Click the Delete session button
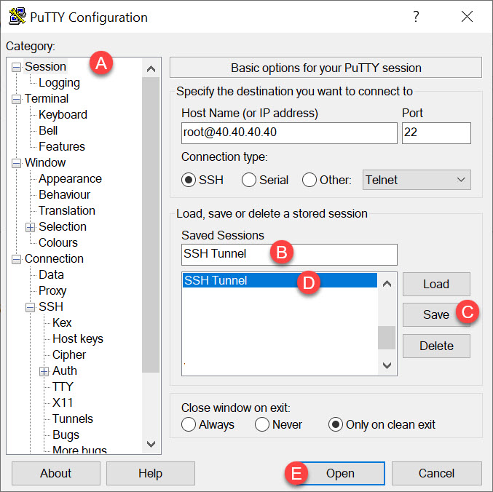 (x=436, y=346)
